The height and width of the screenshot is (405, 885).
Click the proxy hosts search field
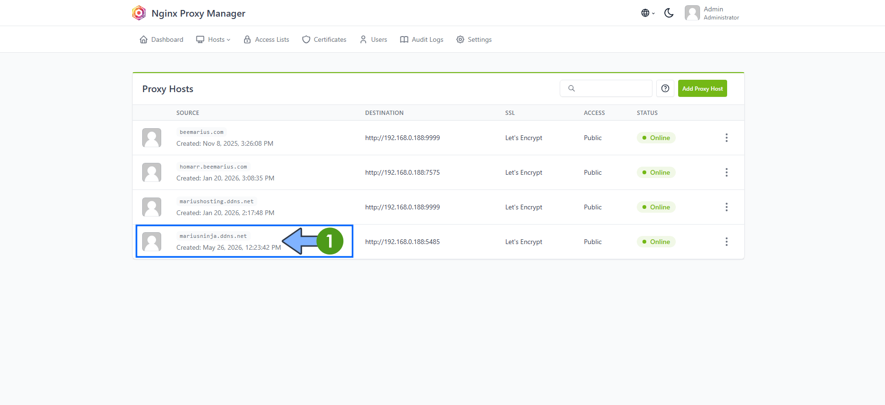(606, 88)
